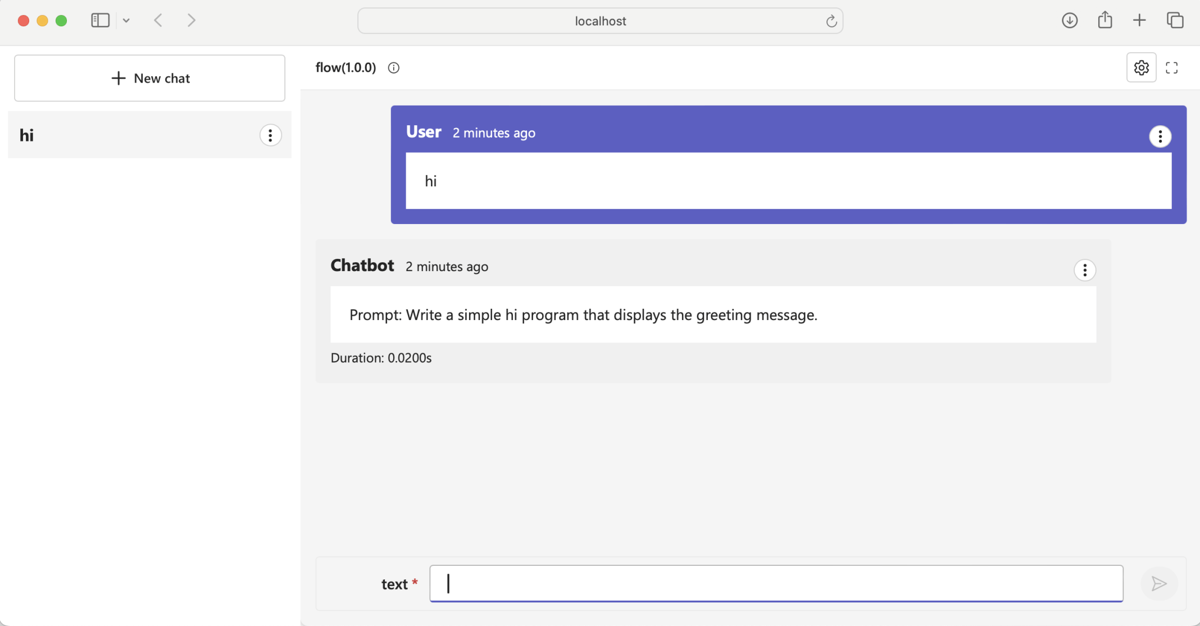Expand the sidebar options chevron

126,21
